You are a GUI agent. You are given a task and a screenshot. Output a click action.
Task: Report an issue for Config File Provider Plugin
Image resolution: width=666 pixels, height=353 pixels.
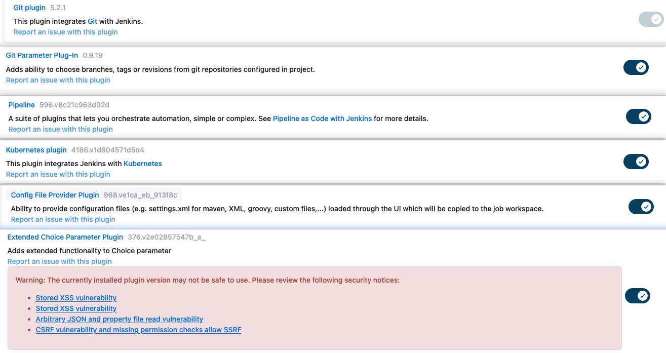point(63,219)
